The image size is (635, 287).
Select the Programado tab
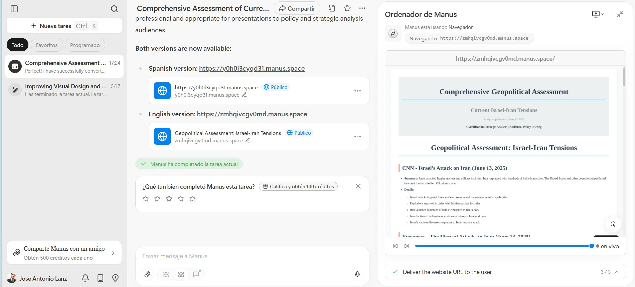pyautogui.click(x=85, y=45)
